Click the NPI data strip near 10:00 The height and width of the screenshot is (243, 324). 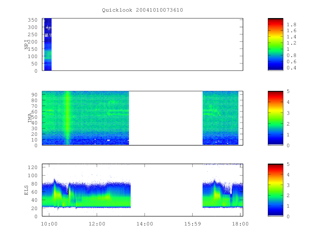[48, 45]
